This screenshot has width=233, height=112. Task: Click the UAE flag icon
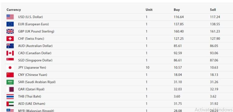click(x=10, y=104)
